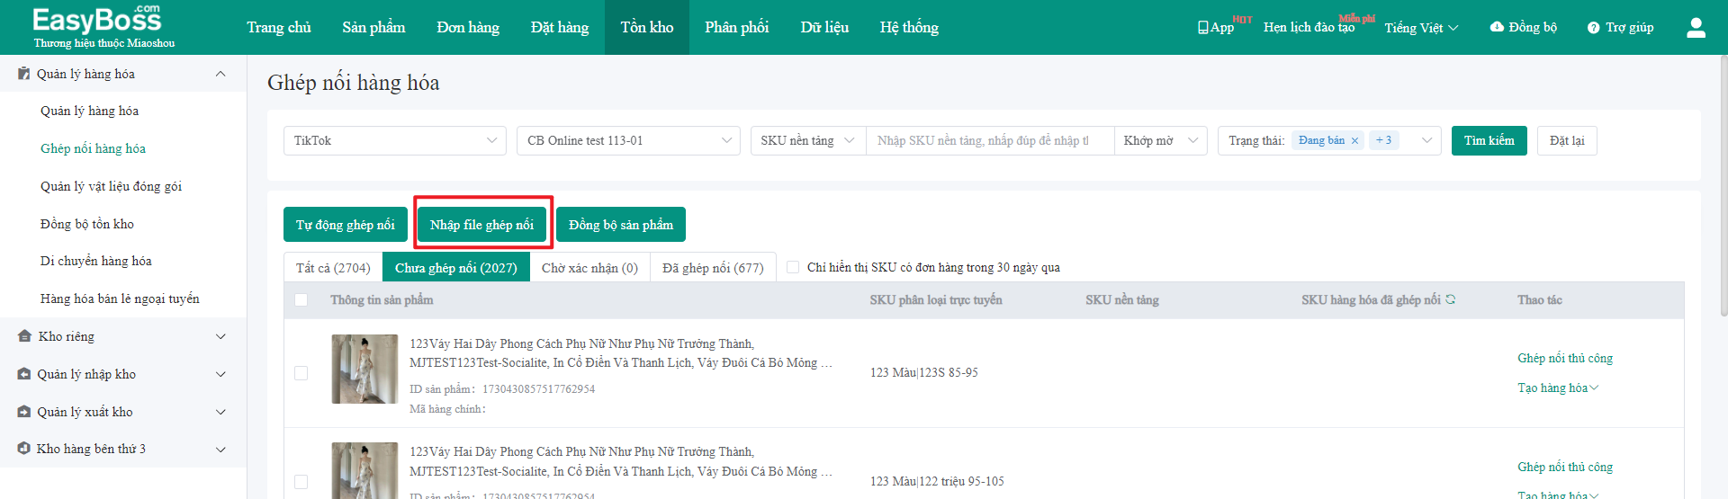Click the App mobile phone icon
This screenshot has width=1728, height=499.
click(x=1203, y=28)
